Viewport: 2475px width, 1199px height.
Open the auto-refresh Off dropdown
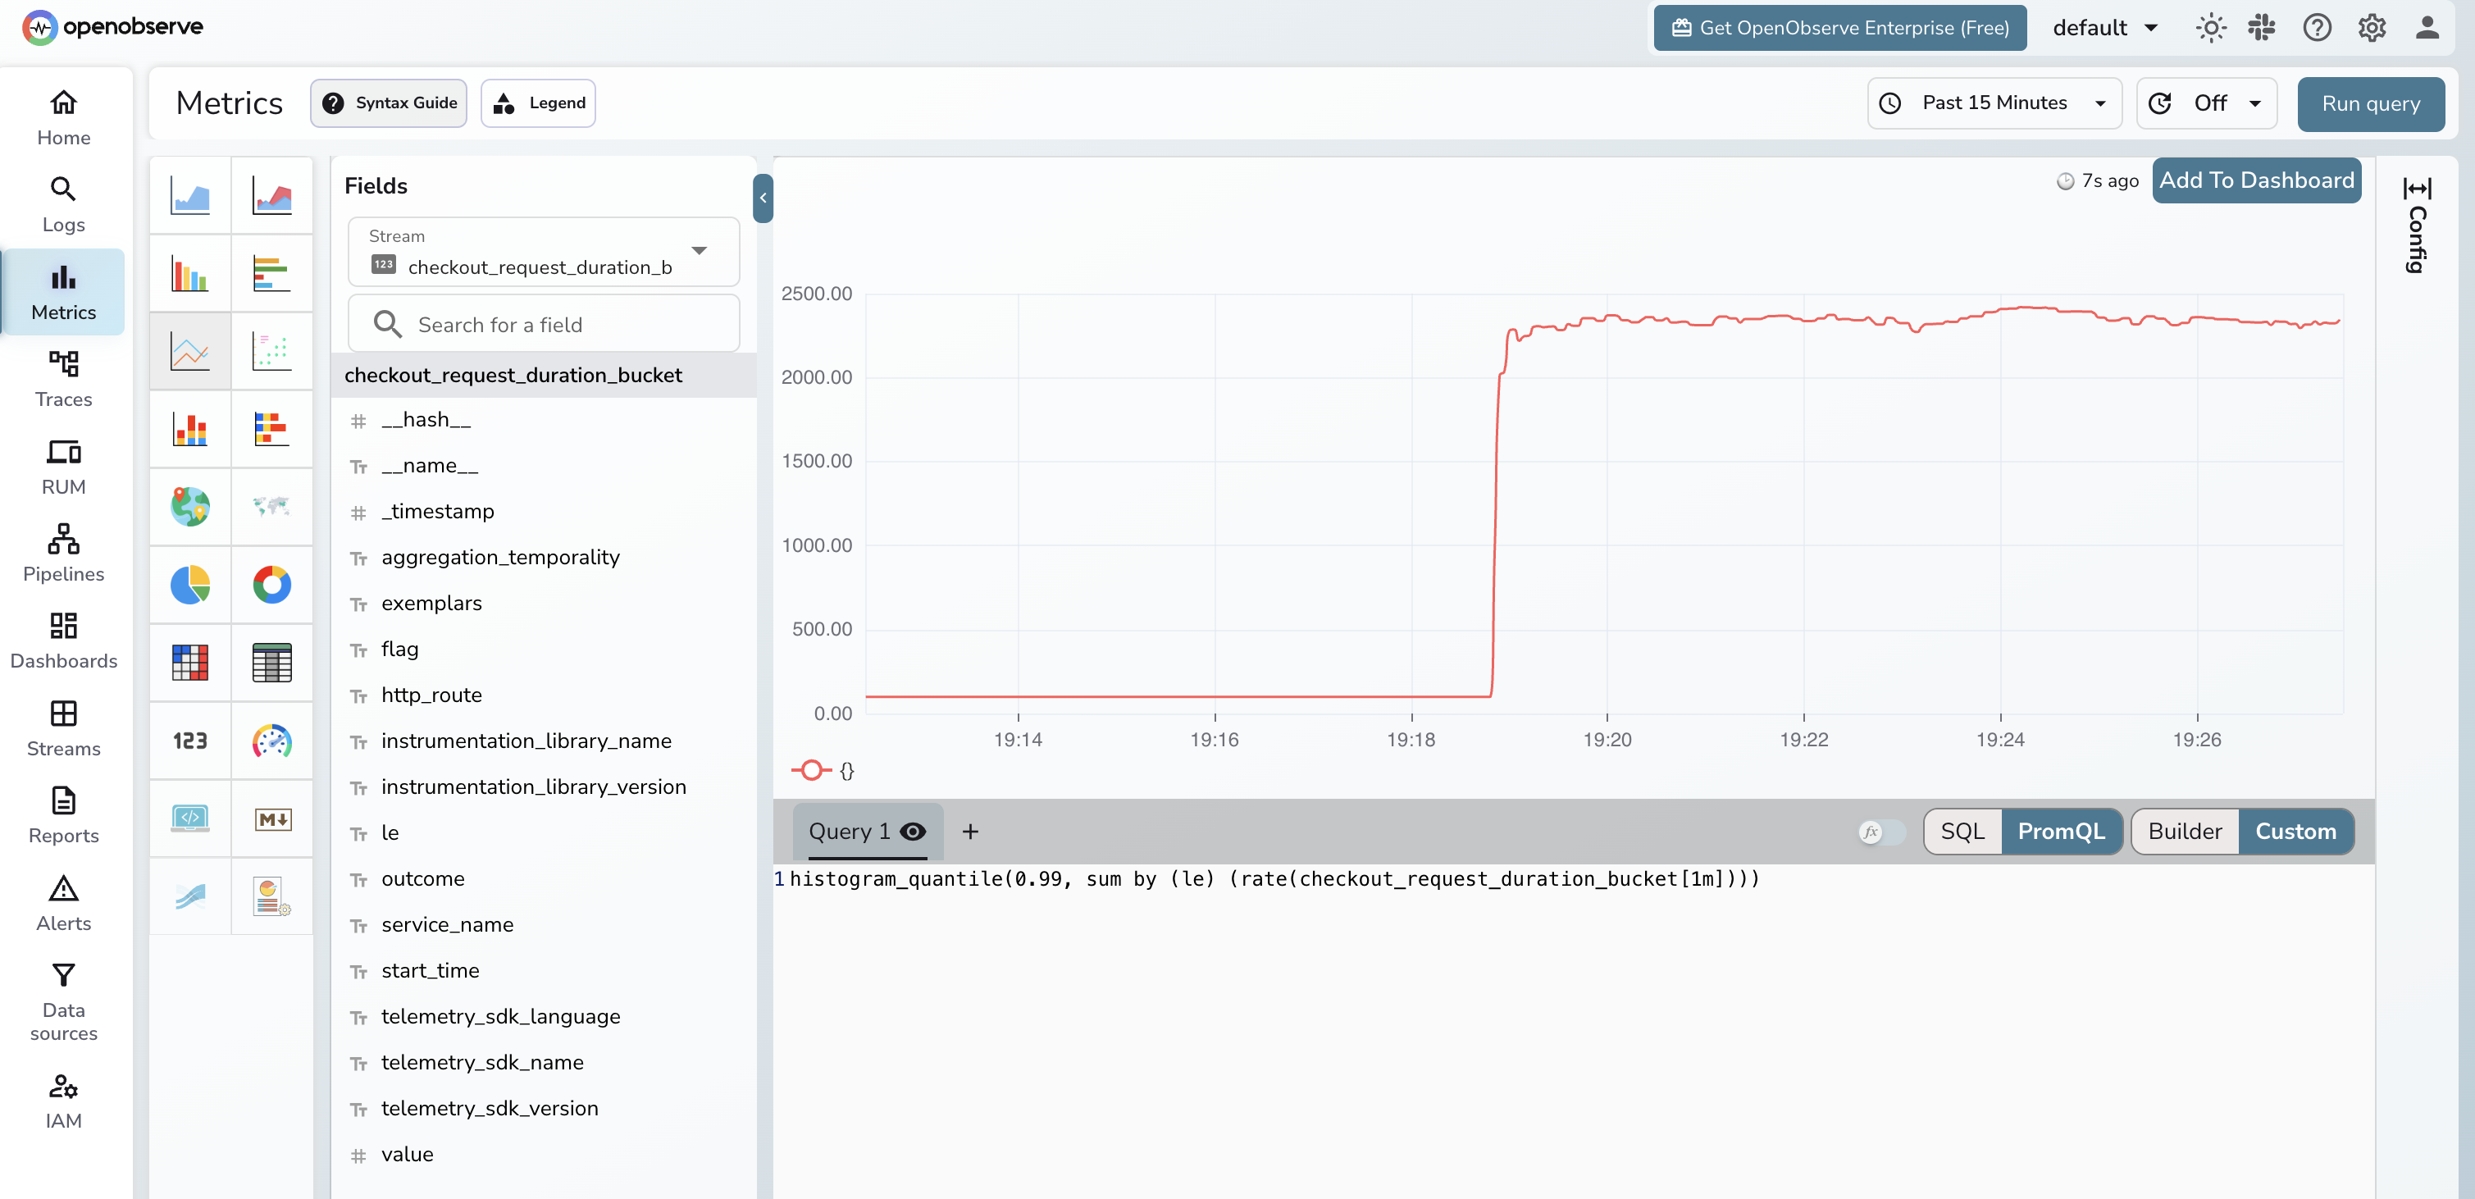[2206, 103]
